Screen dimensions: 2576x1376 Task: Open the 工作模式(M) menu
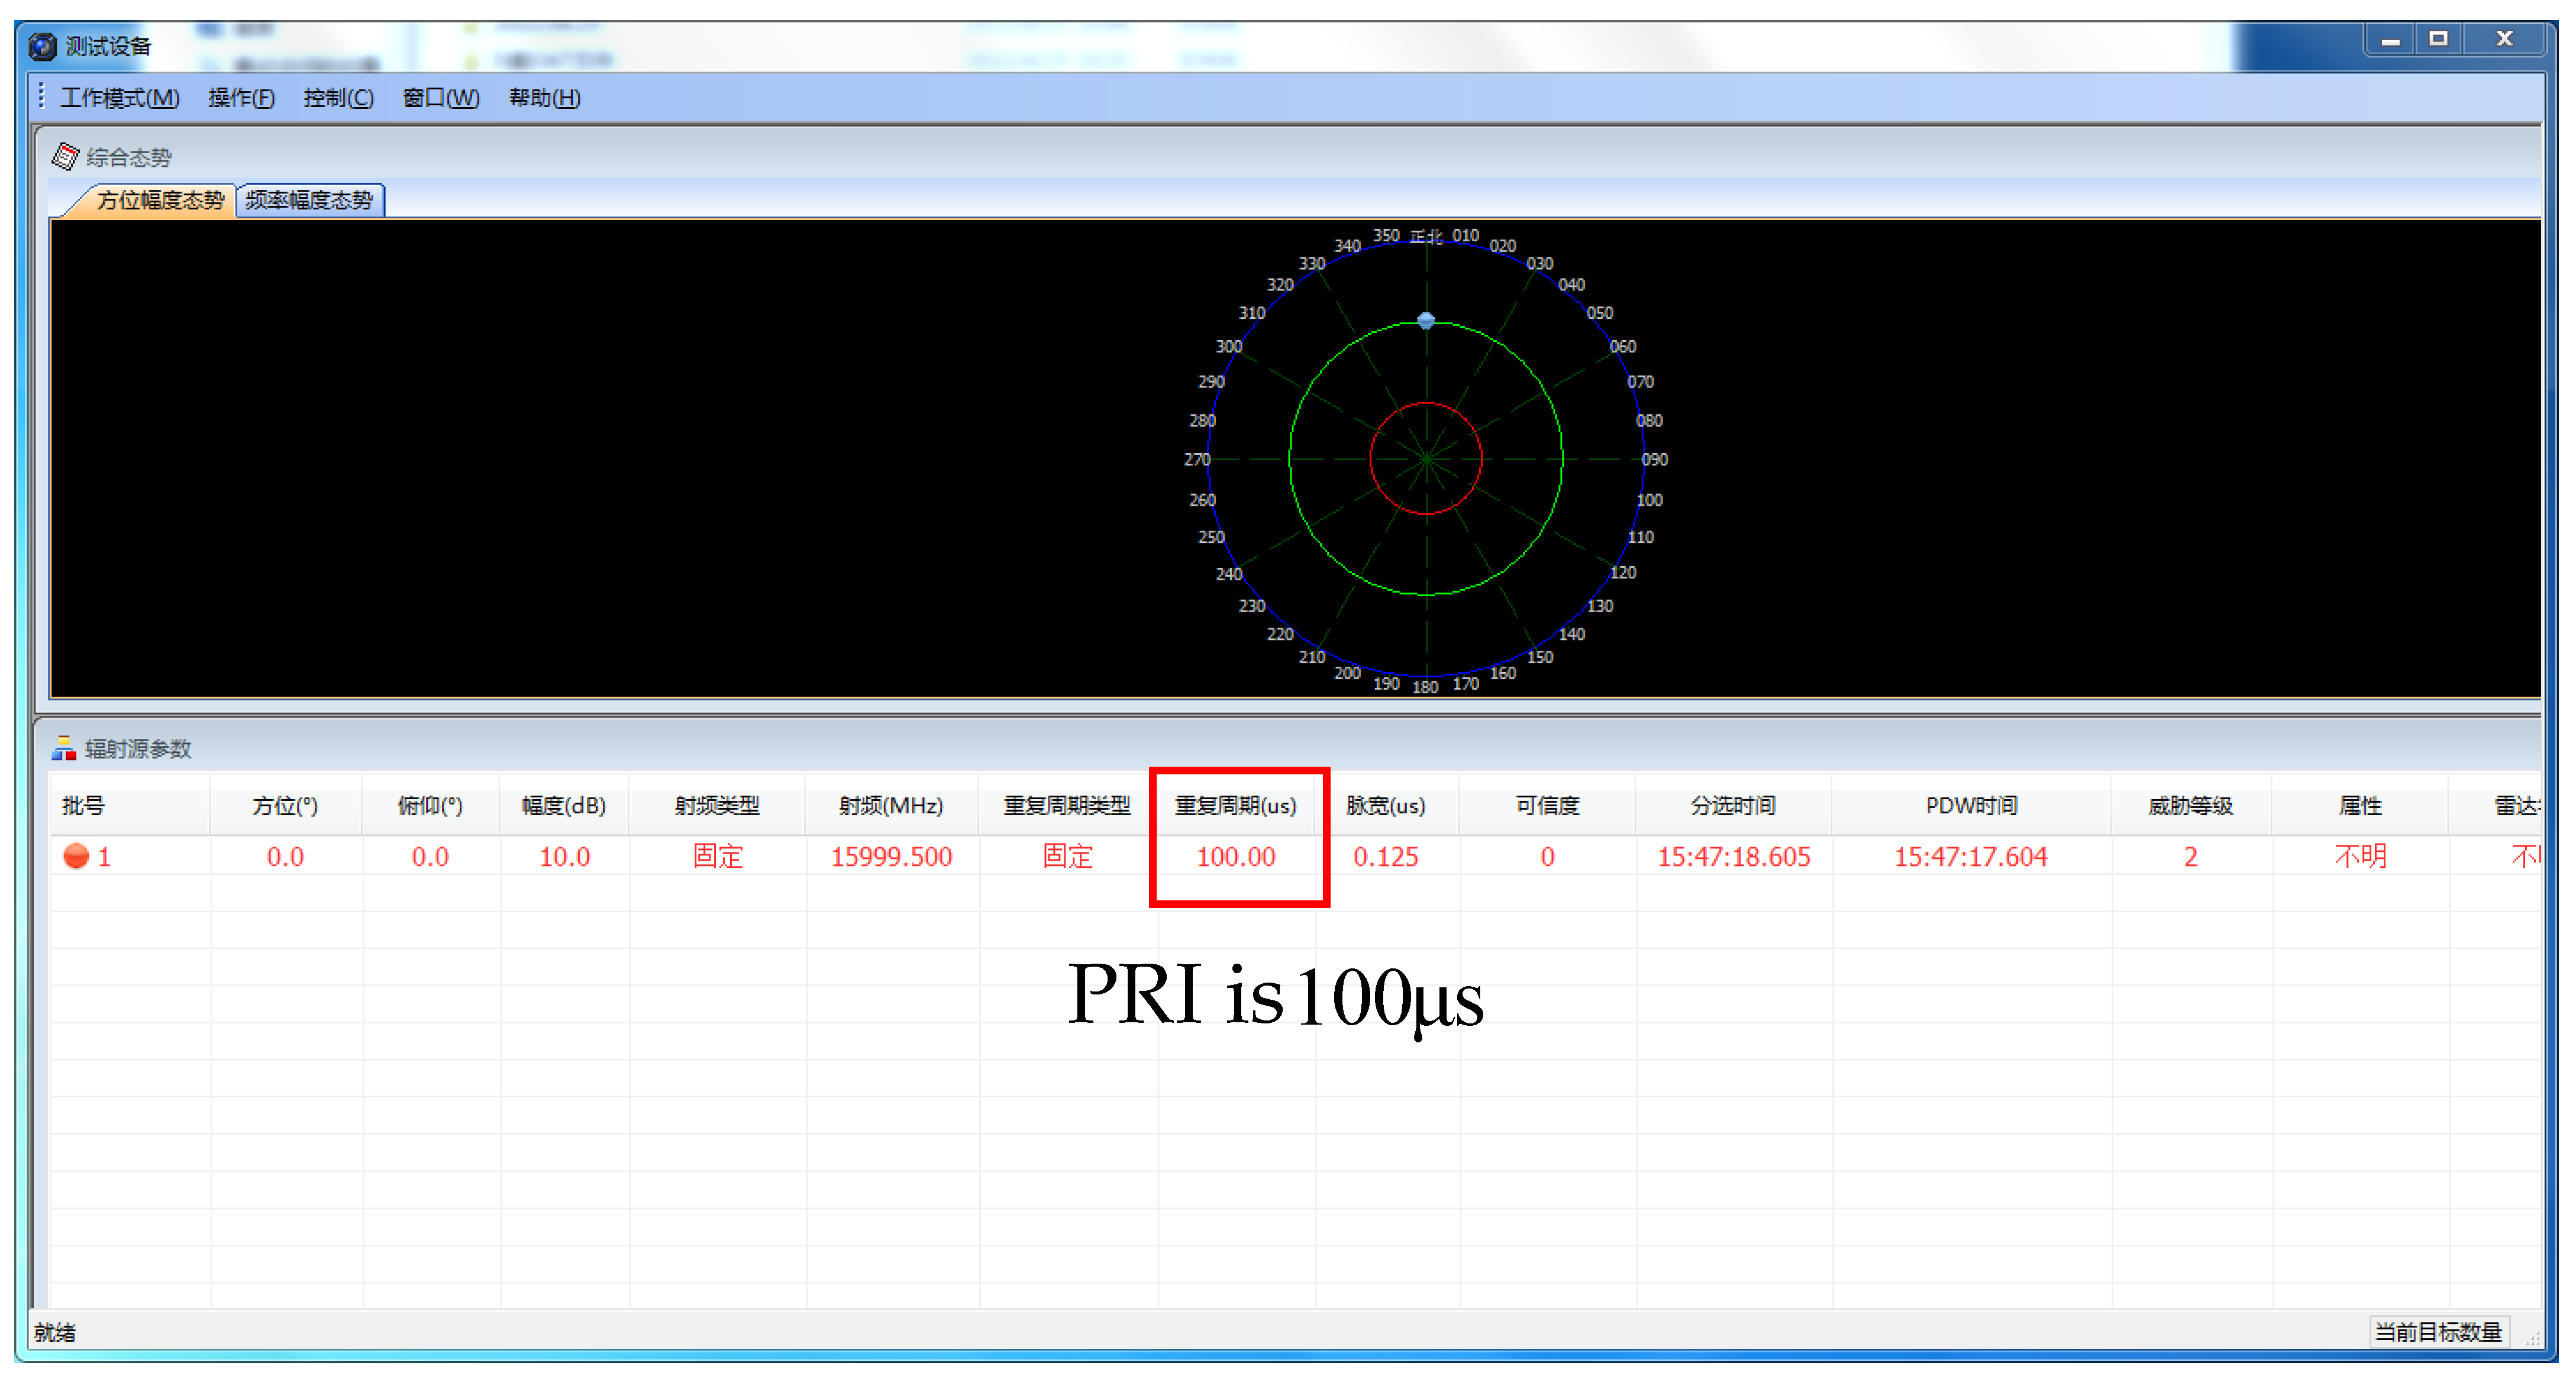[x=120, y=98]
